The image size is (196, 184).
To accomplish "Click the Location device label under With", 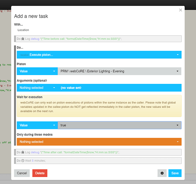I will coord(23,30).
